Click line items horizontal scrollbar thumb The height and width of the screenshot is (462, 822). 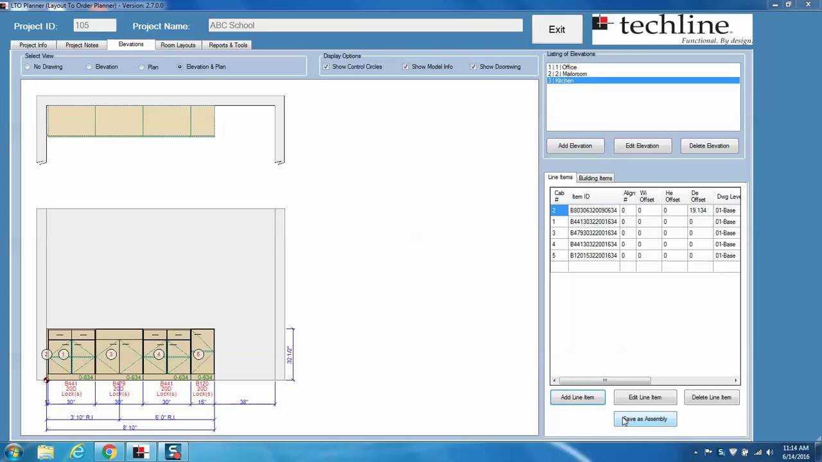(x=604, y=381)
